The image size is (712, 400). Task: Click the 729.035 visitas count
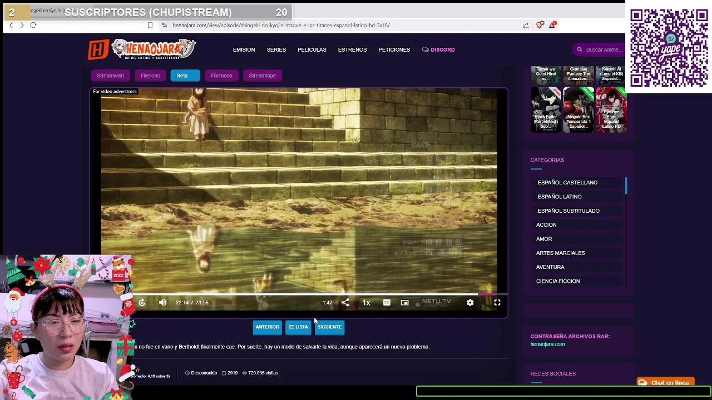click(260, 373)
